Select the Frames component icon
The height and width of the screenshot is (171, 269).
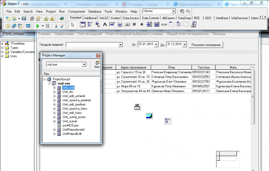[x=83, y=24]
